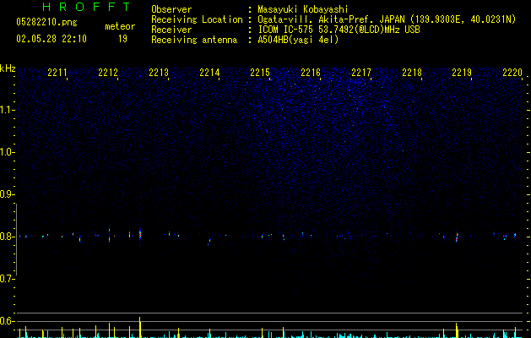Click the date stamp 02.05.28 22:10
The height and width of the screenshot is (338, 531).
pyautogui.click(x=51, y=39)
